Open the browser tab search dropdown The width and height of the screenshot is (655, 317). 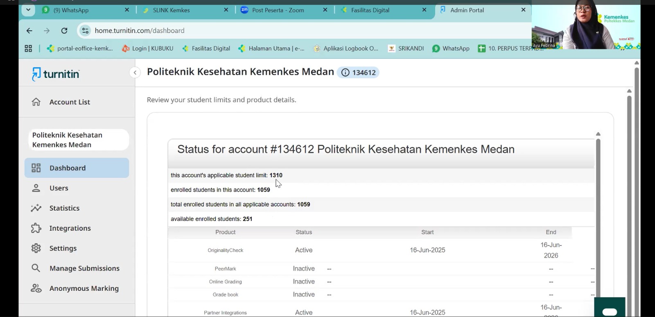coord(28,10)
